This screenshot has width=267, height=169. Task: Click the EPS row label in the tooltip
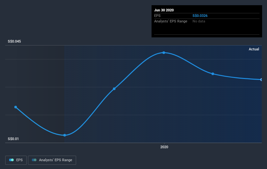[x=157, y=16]
